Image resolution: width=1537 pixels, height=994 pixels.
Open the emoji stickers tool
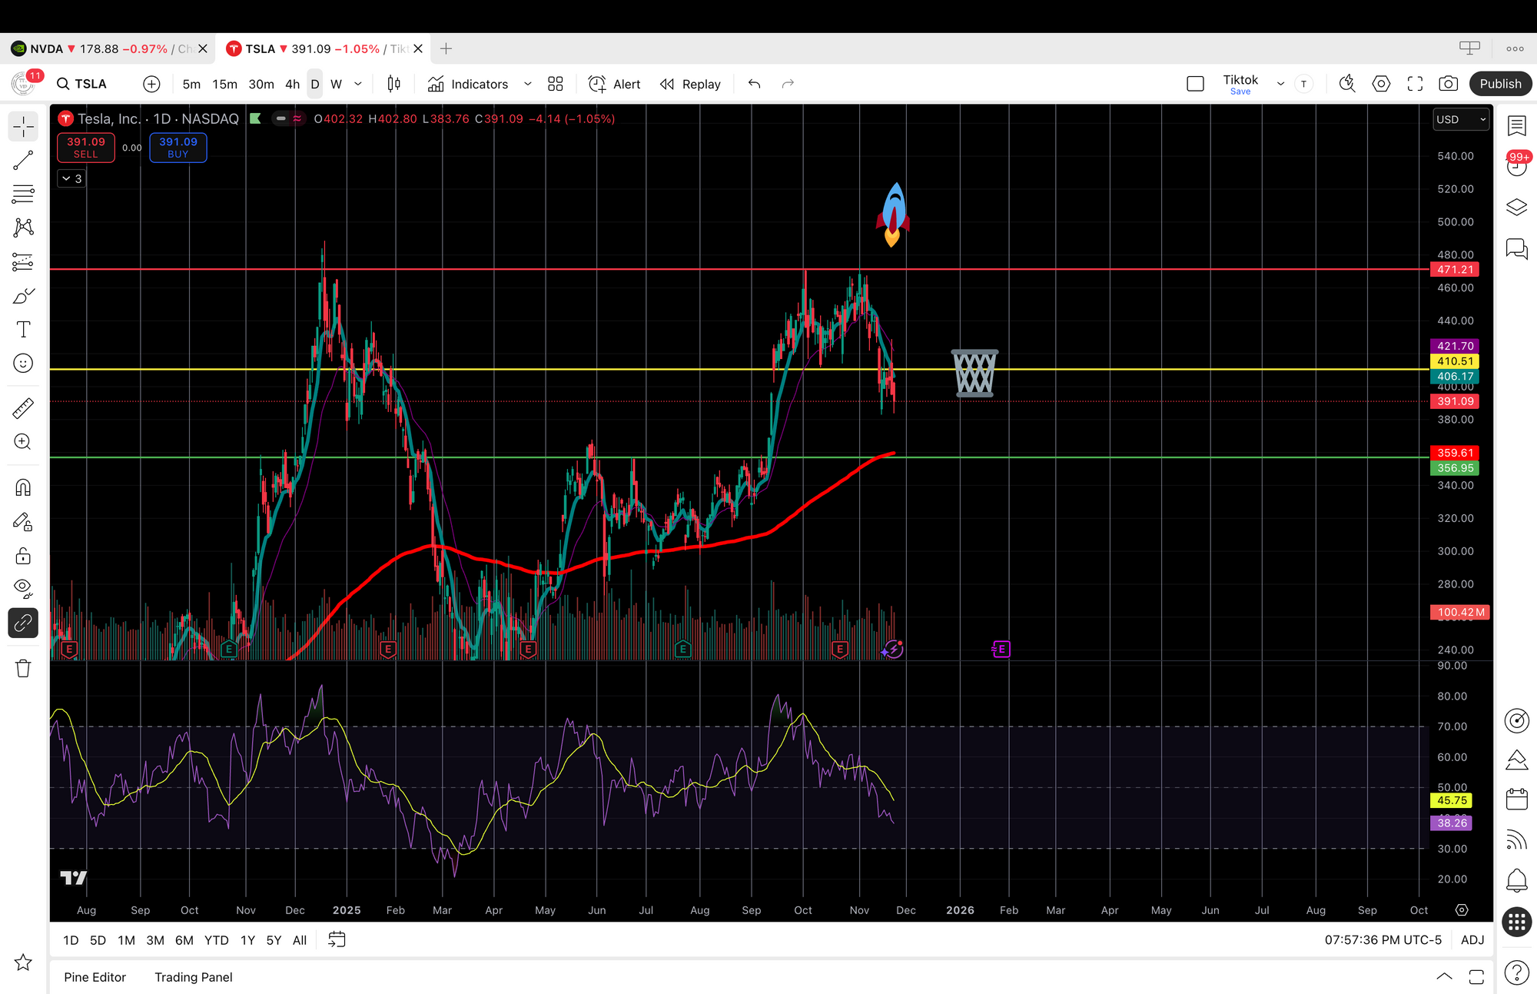(23, 364)
